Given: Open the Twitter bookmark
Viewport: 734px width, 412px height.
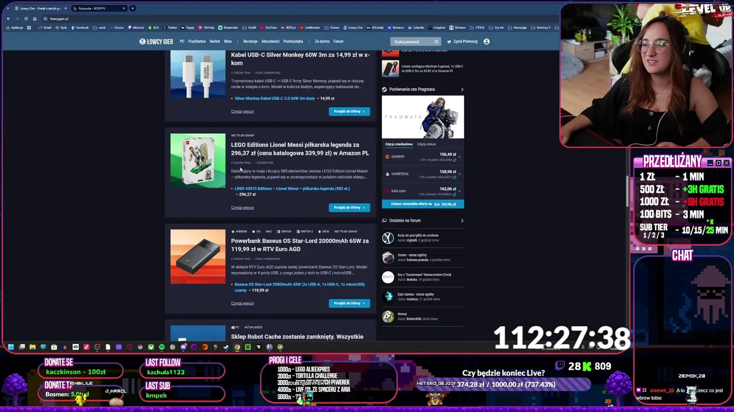Looking at the screenshot, I should pyautogui.click(x=170, y=27).
